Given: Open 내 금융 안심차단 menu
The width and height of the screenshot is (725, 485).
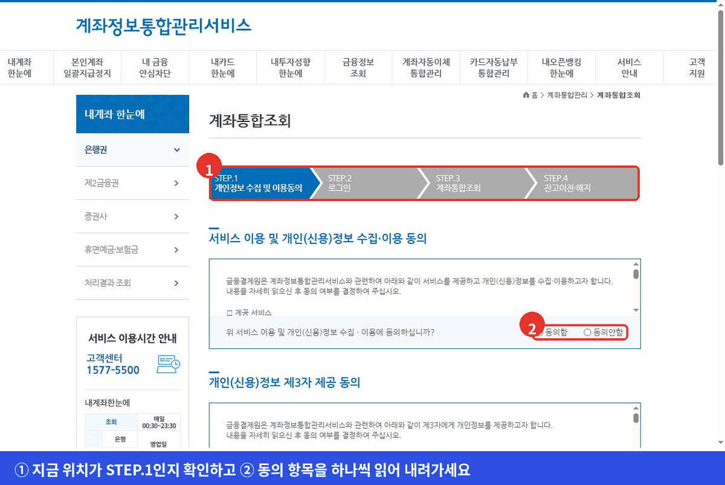Looking at the screenshot, I should pyautogui.click(x=155, y=68).
